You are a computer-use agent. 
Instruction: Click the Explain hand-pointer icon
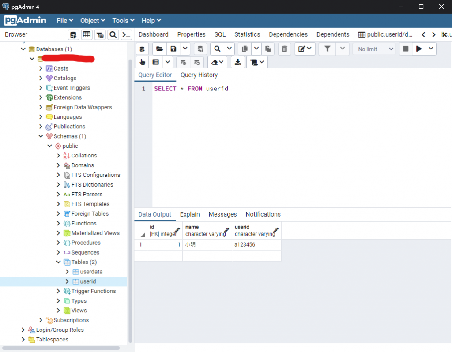tap(142, 62)
